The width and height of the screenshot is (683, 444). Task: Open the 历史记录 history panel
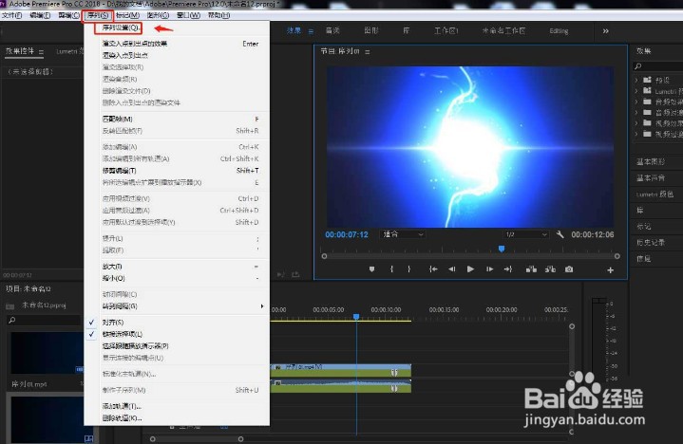coord(651,242)
